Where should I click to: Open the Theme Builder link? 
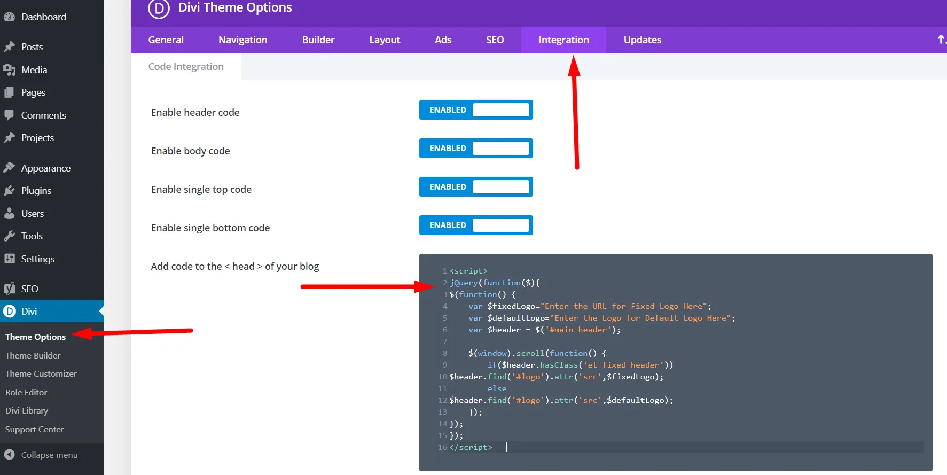33,355
